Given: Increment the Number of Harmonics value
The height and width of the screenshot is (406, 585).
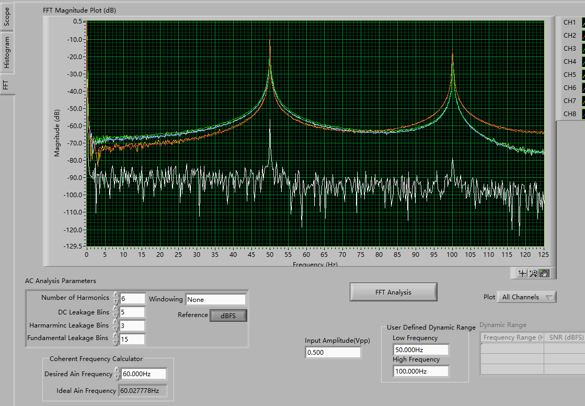Looking at the screenshot, I should coord(116,295).
